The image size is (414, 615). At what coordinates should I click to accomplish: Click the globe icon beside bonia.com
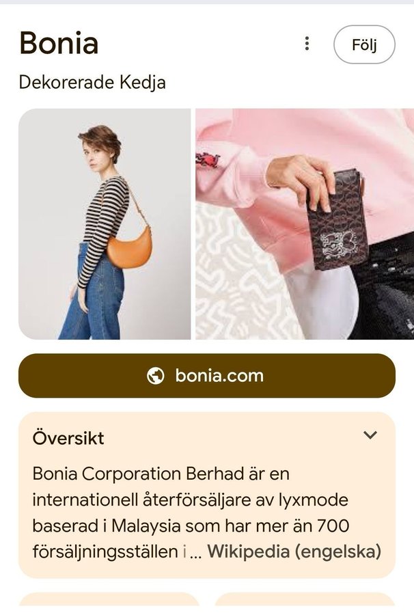155,376
